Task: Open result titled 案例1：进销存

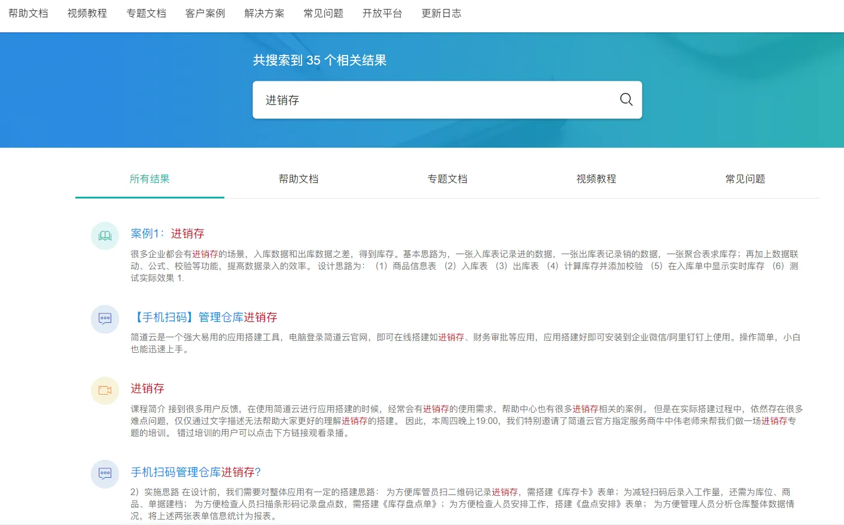Action: point(167,233)
